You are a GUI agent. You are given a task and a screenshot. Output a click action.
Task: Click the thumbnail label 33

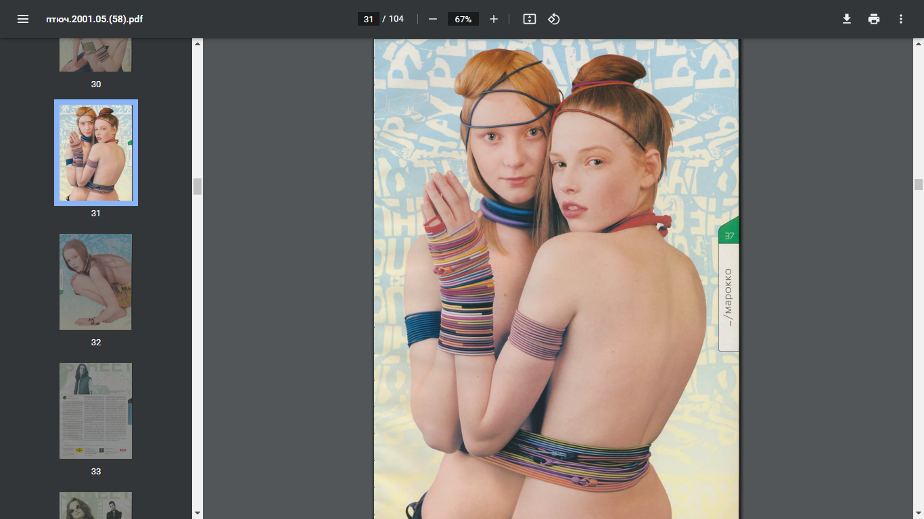[95, 472]
